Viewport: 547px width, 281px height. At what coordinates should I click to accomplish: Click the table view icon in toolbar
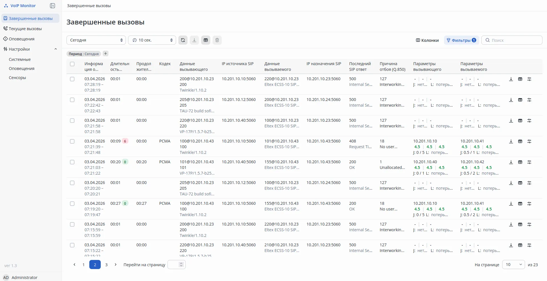coord(206,40)
